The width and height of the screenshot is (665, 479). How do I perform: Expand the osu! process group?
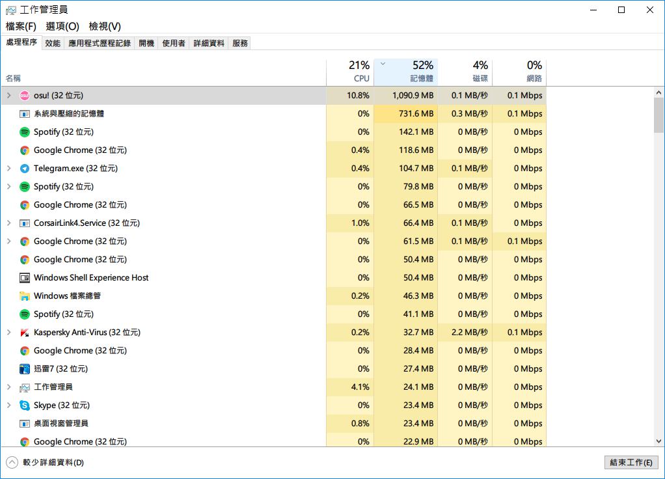tap(8, 96)
